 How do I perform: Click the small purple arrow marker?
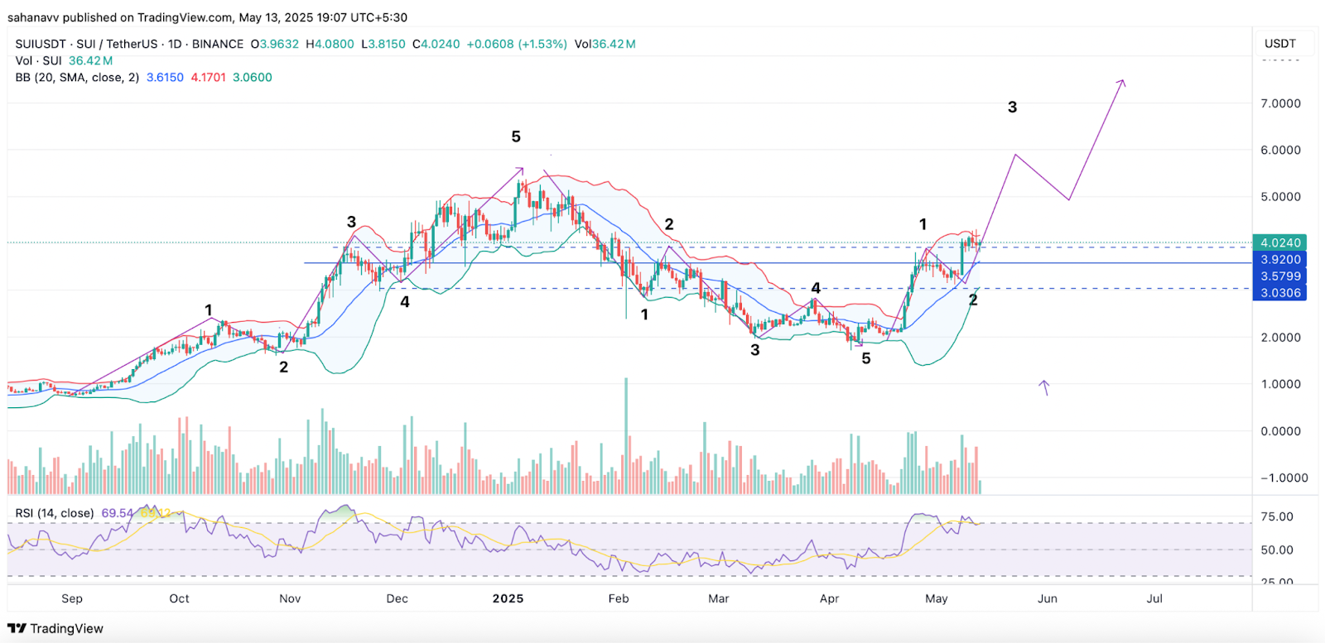pos(1045,387)
